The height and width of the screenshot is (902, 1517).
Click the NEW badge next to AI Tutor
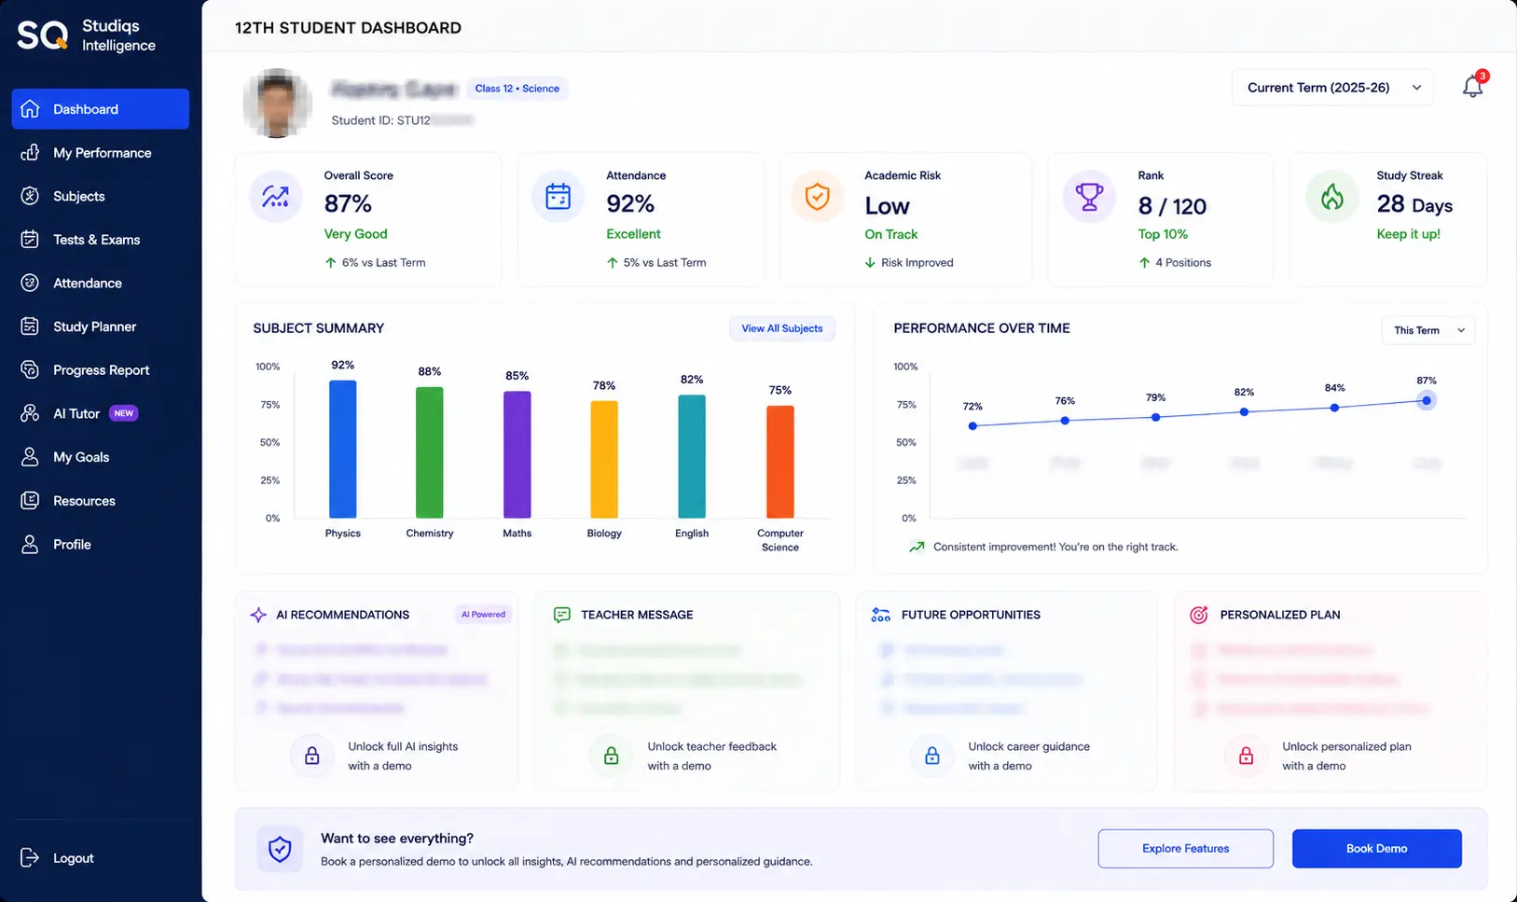(x=124, y=413)
